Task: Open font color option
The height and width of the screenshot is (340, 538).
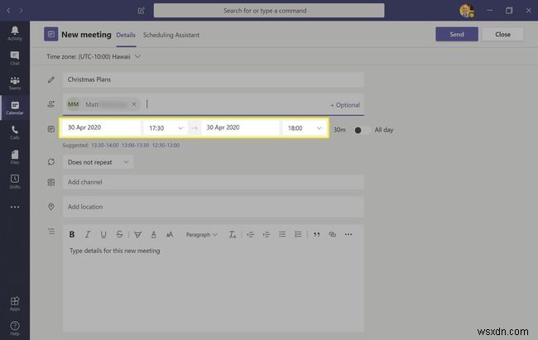Action: (x=153, y=234)
